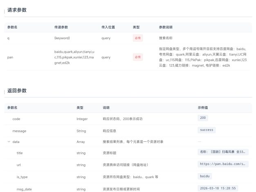
Task: Click the 响应信息 description
Action: coord(109,131)
